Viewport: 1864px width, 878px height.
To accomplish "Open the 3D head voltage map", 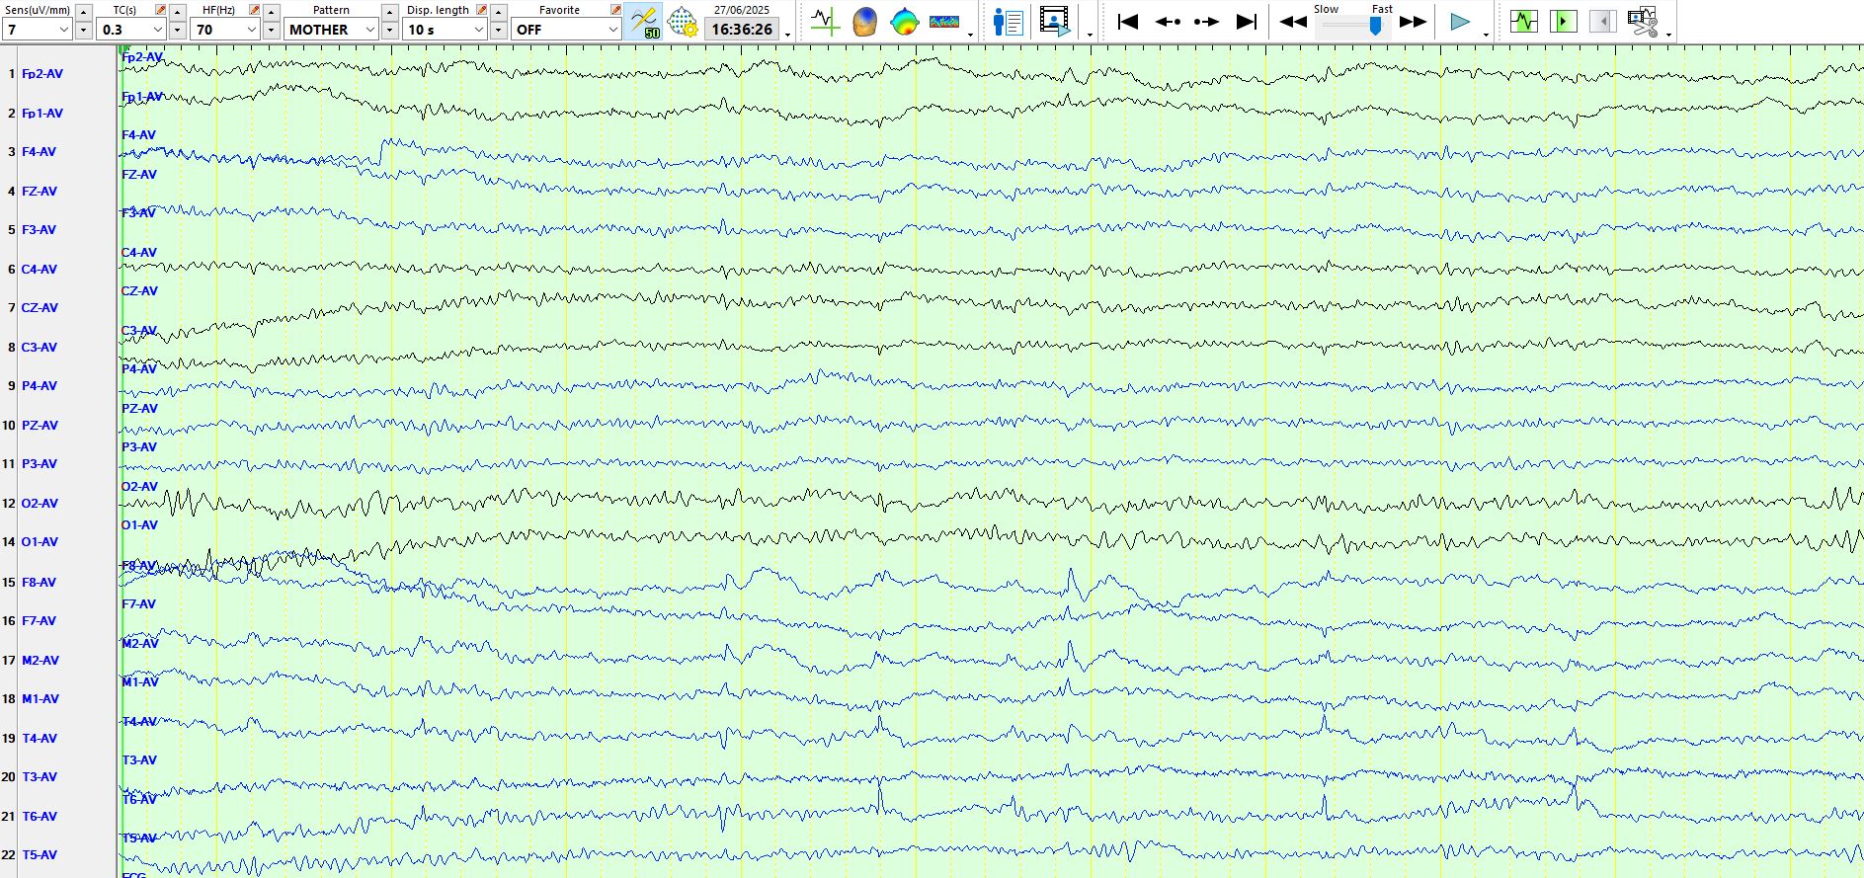I will pyautogui.click(x=864, y=22).
